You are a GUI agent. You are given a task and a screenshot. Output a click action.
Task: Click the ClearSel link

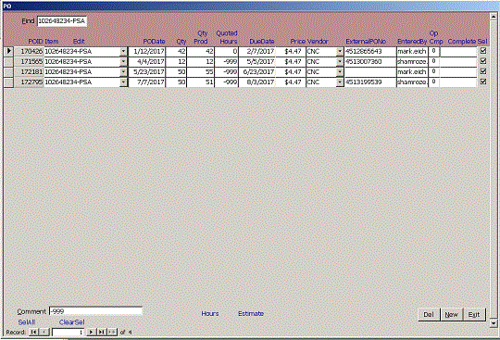[x=71, y=322]
